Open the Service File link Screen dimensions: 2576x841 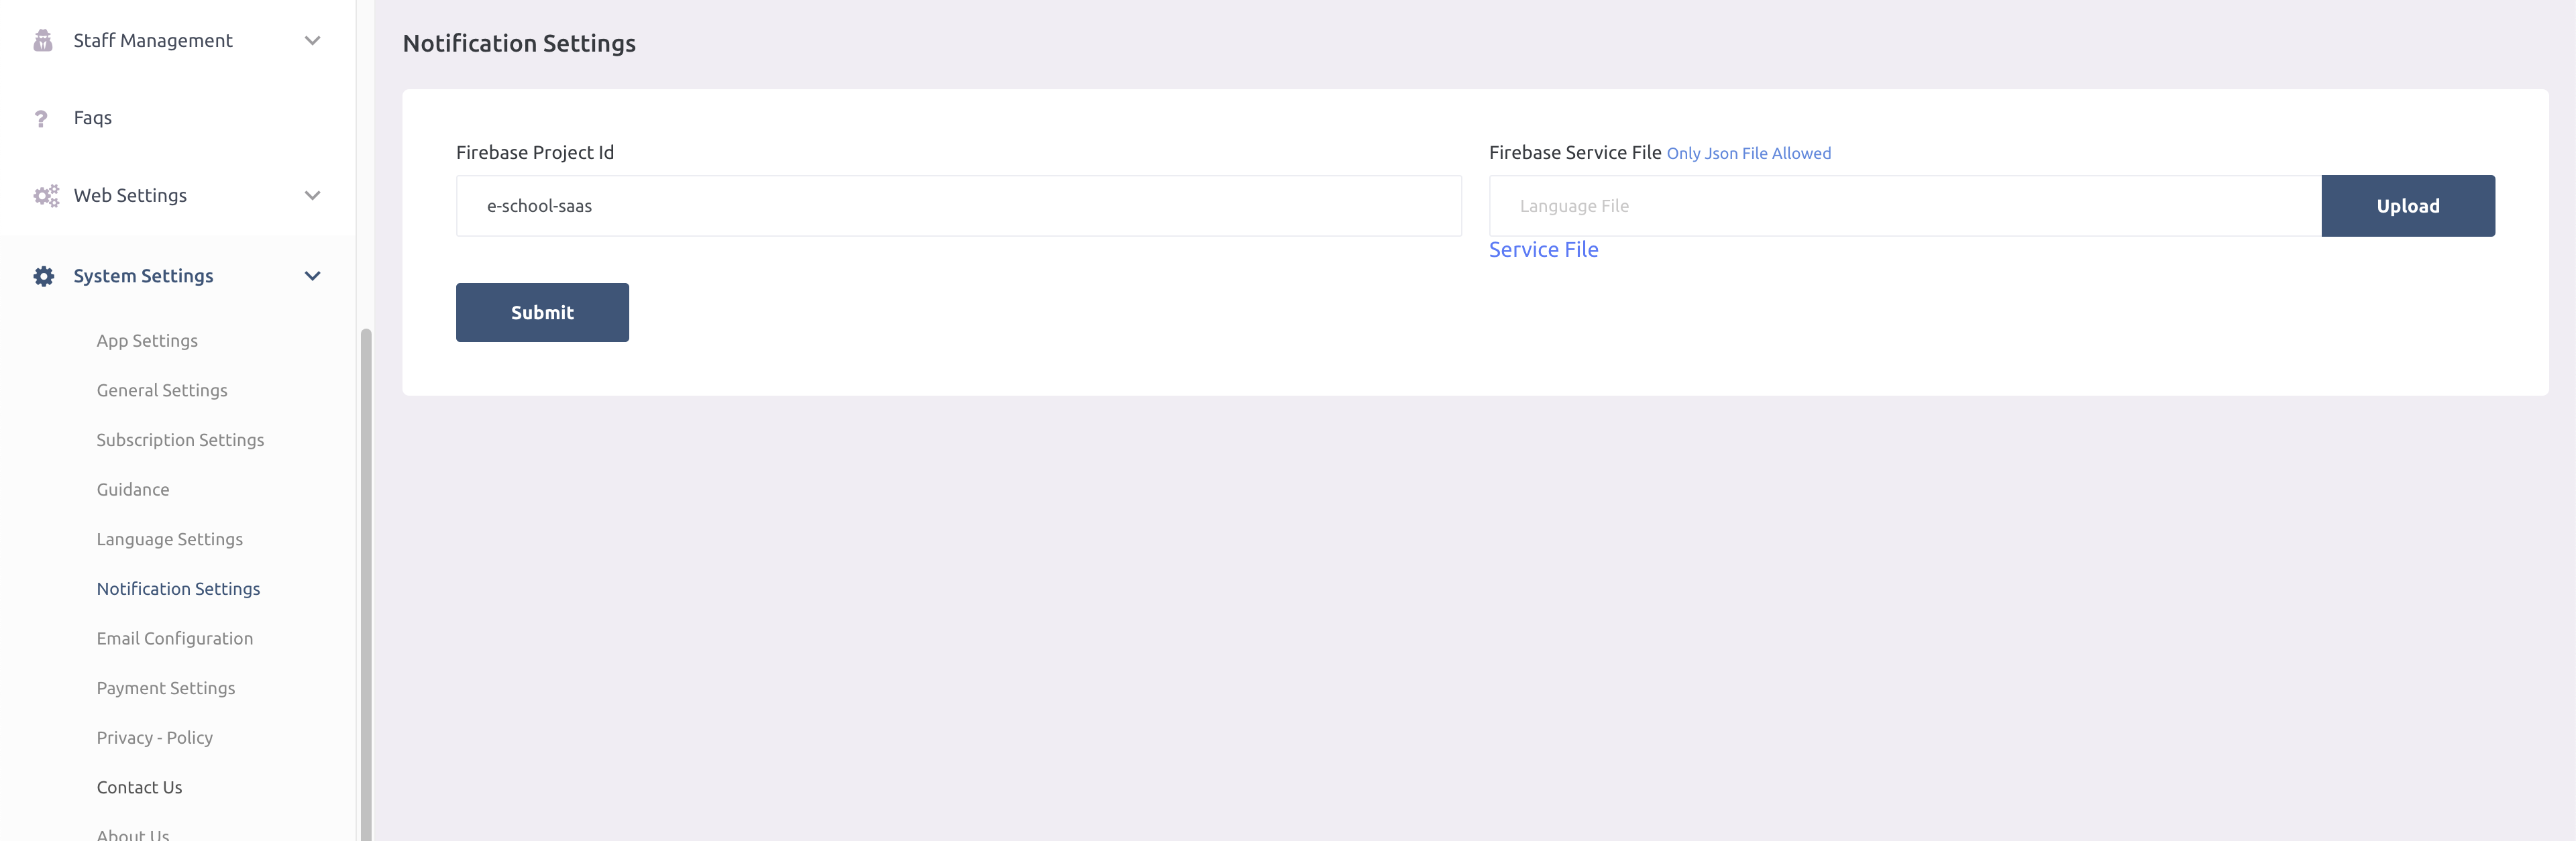tap(1543, 250)
